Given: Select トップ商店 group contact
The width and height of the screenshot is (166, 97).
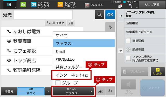Looking at the screenshot, I should [x=27, y=60].
